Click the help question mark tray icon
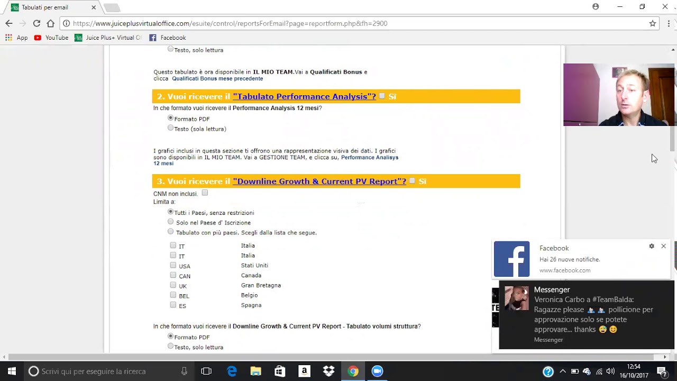 [x=548, y=371]
